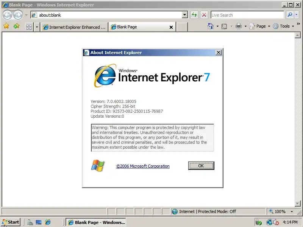Screen dimensions: 303x227
Task: Click the security shield tray icon
Action: coord(259,222)
